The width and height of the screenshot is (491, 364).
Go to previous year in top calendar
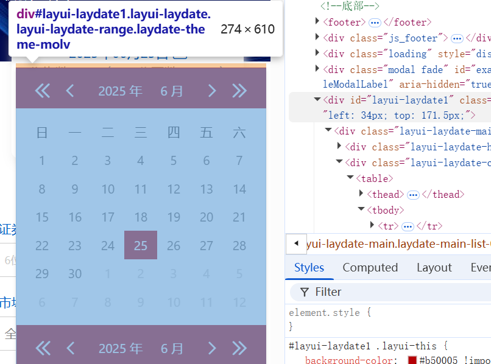(x=42, y=91)
